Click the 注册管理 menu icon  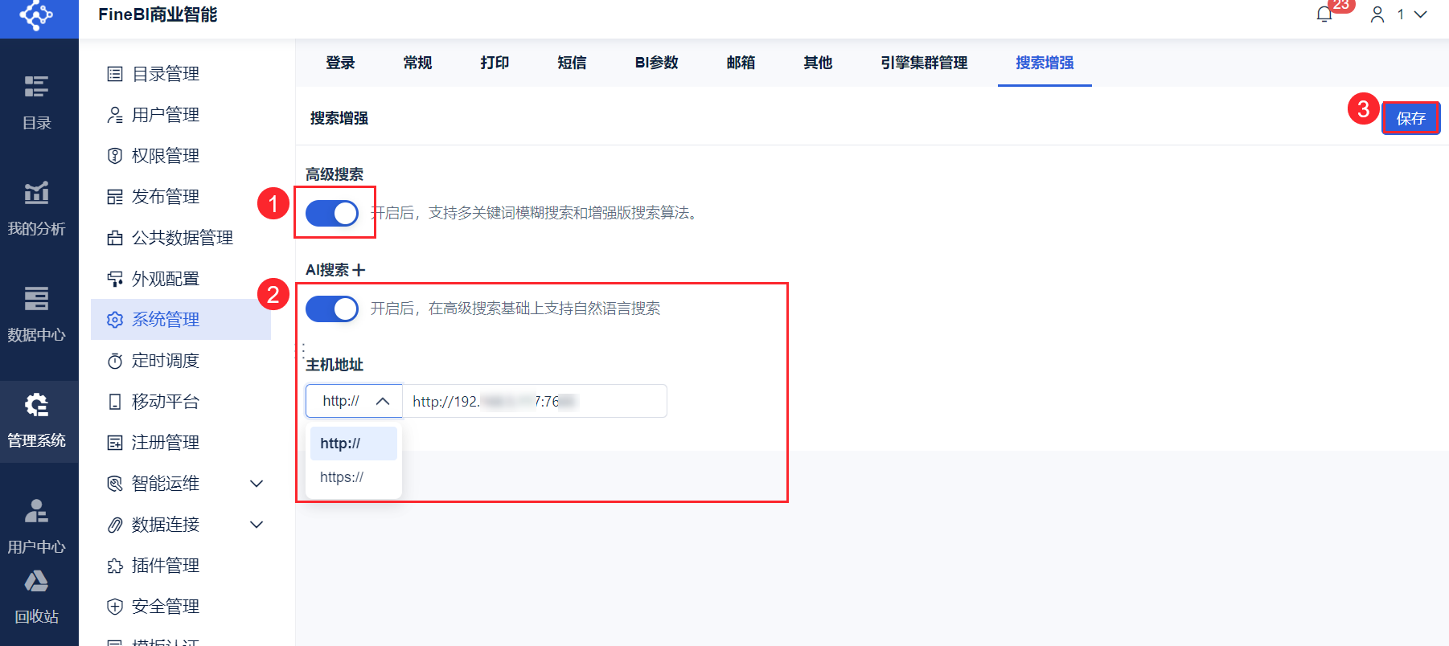coord(115,443)
